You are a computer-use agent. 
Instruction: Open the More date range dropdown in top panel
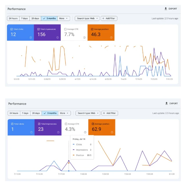[x=64, y=18]
